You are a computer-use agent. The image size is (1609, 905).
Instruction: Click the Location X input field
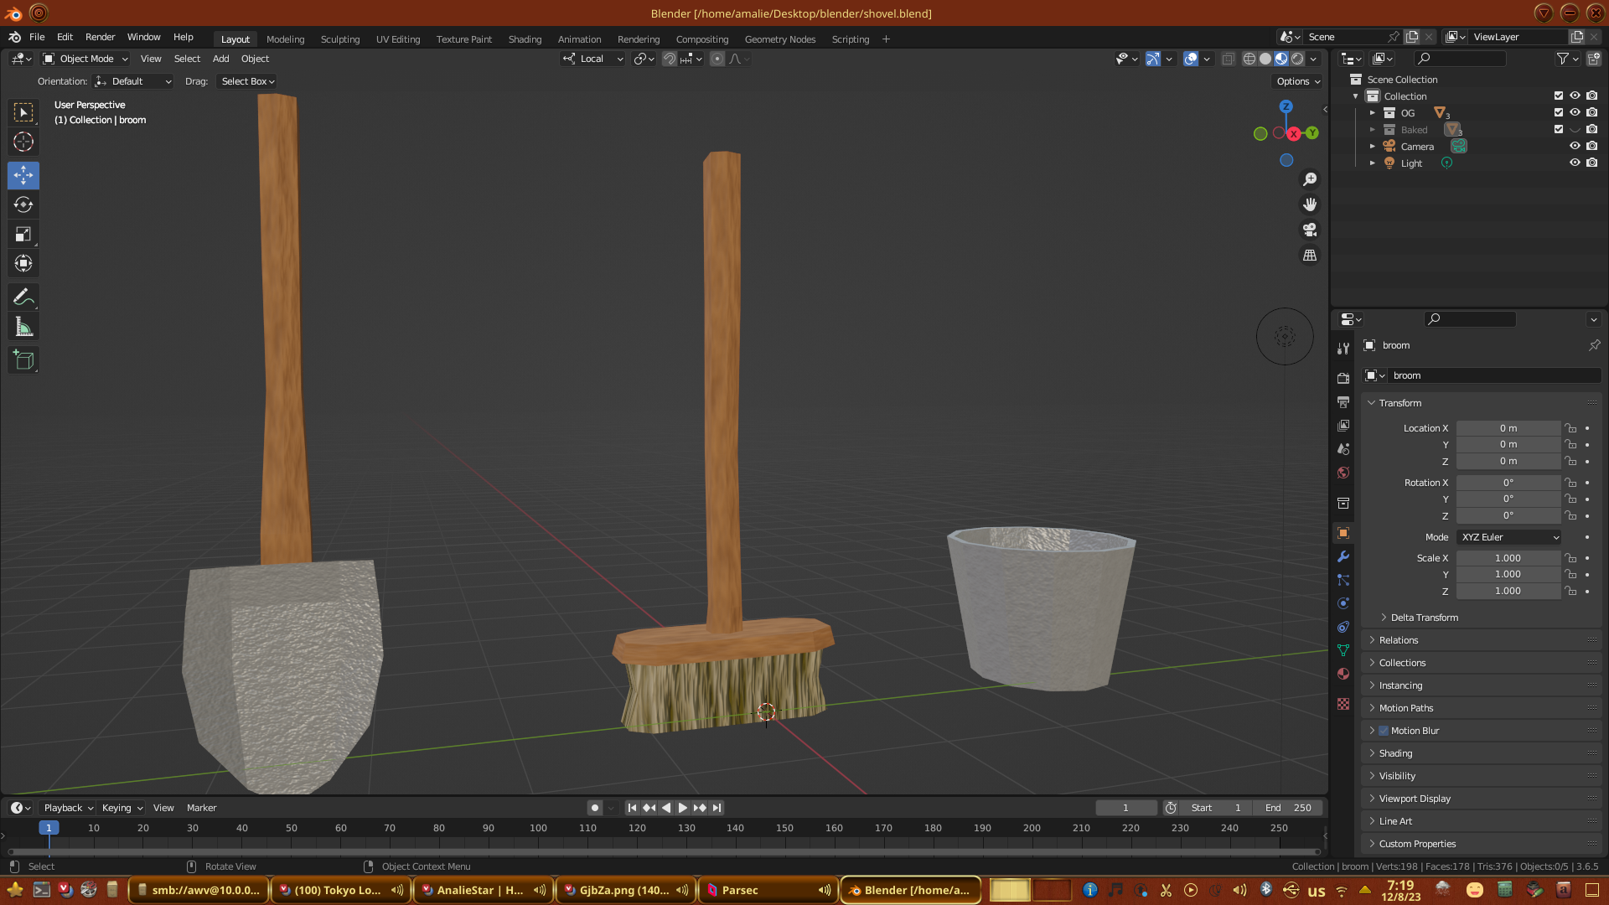[x=1508, y=428]
